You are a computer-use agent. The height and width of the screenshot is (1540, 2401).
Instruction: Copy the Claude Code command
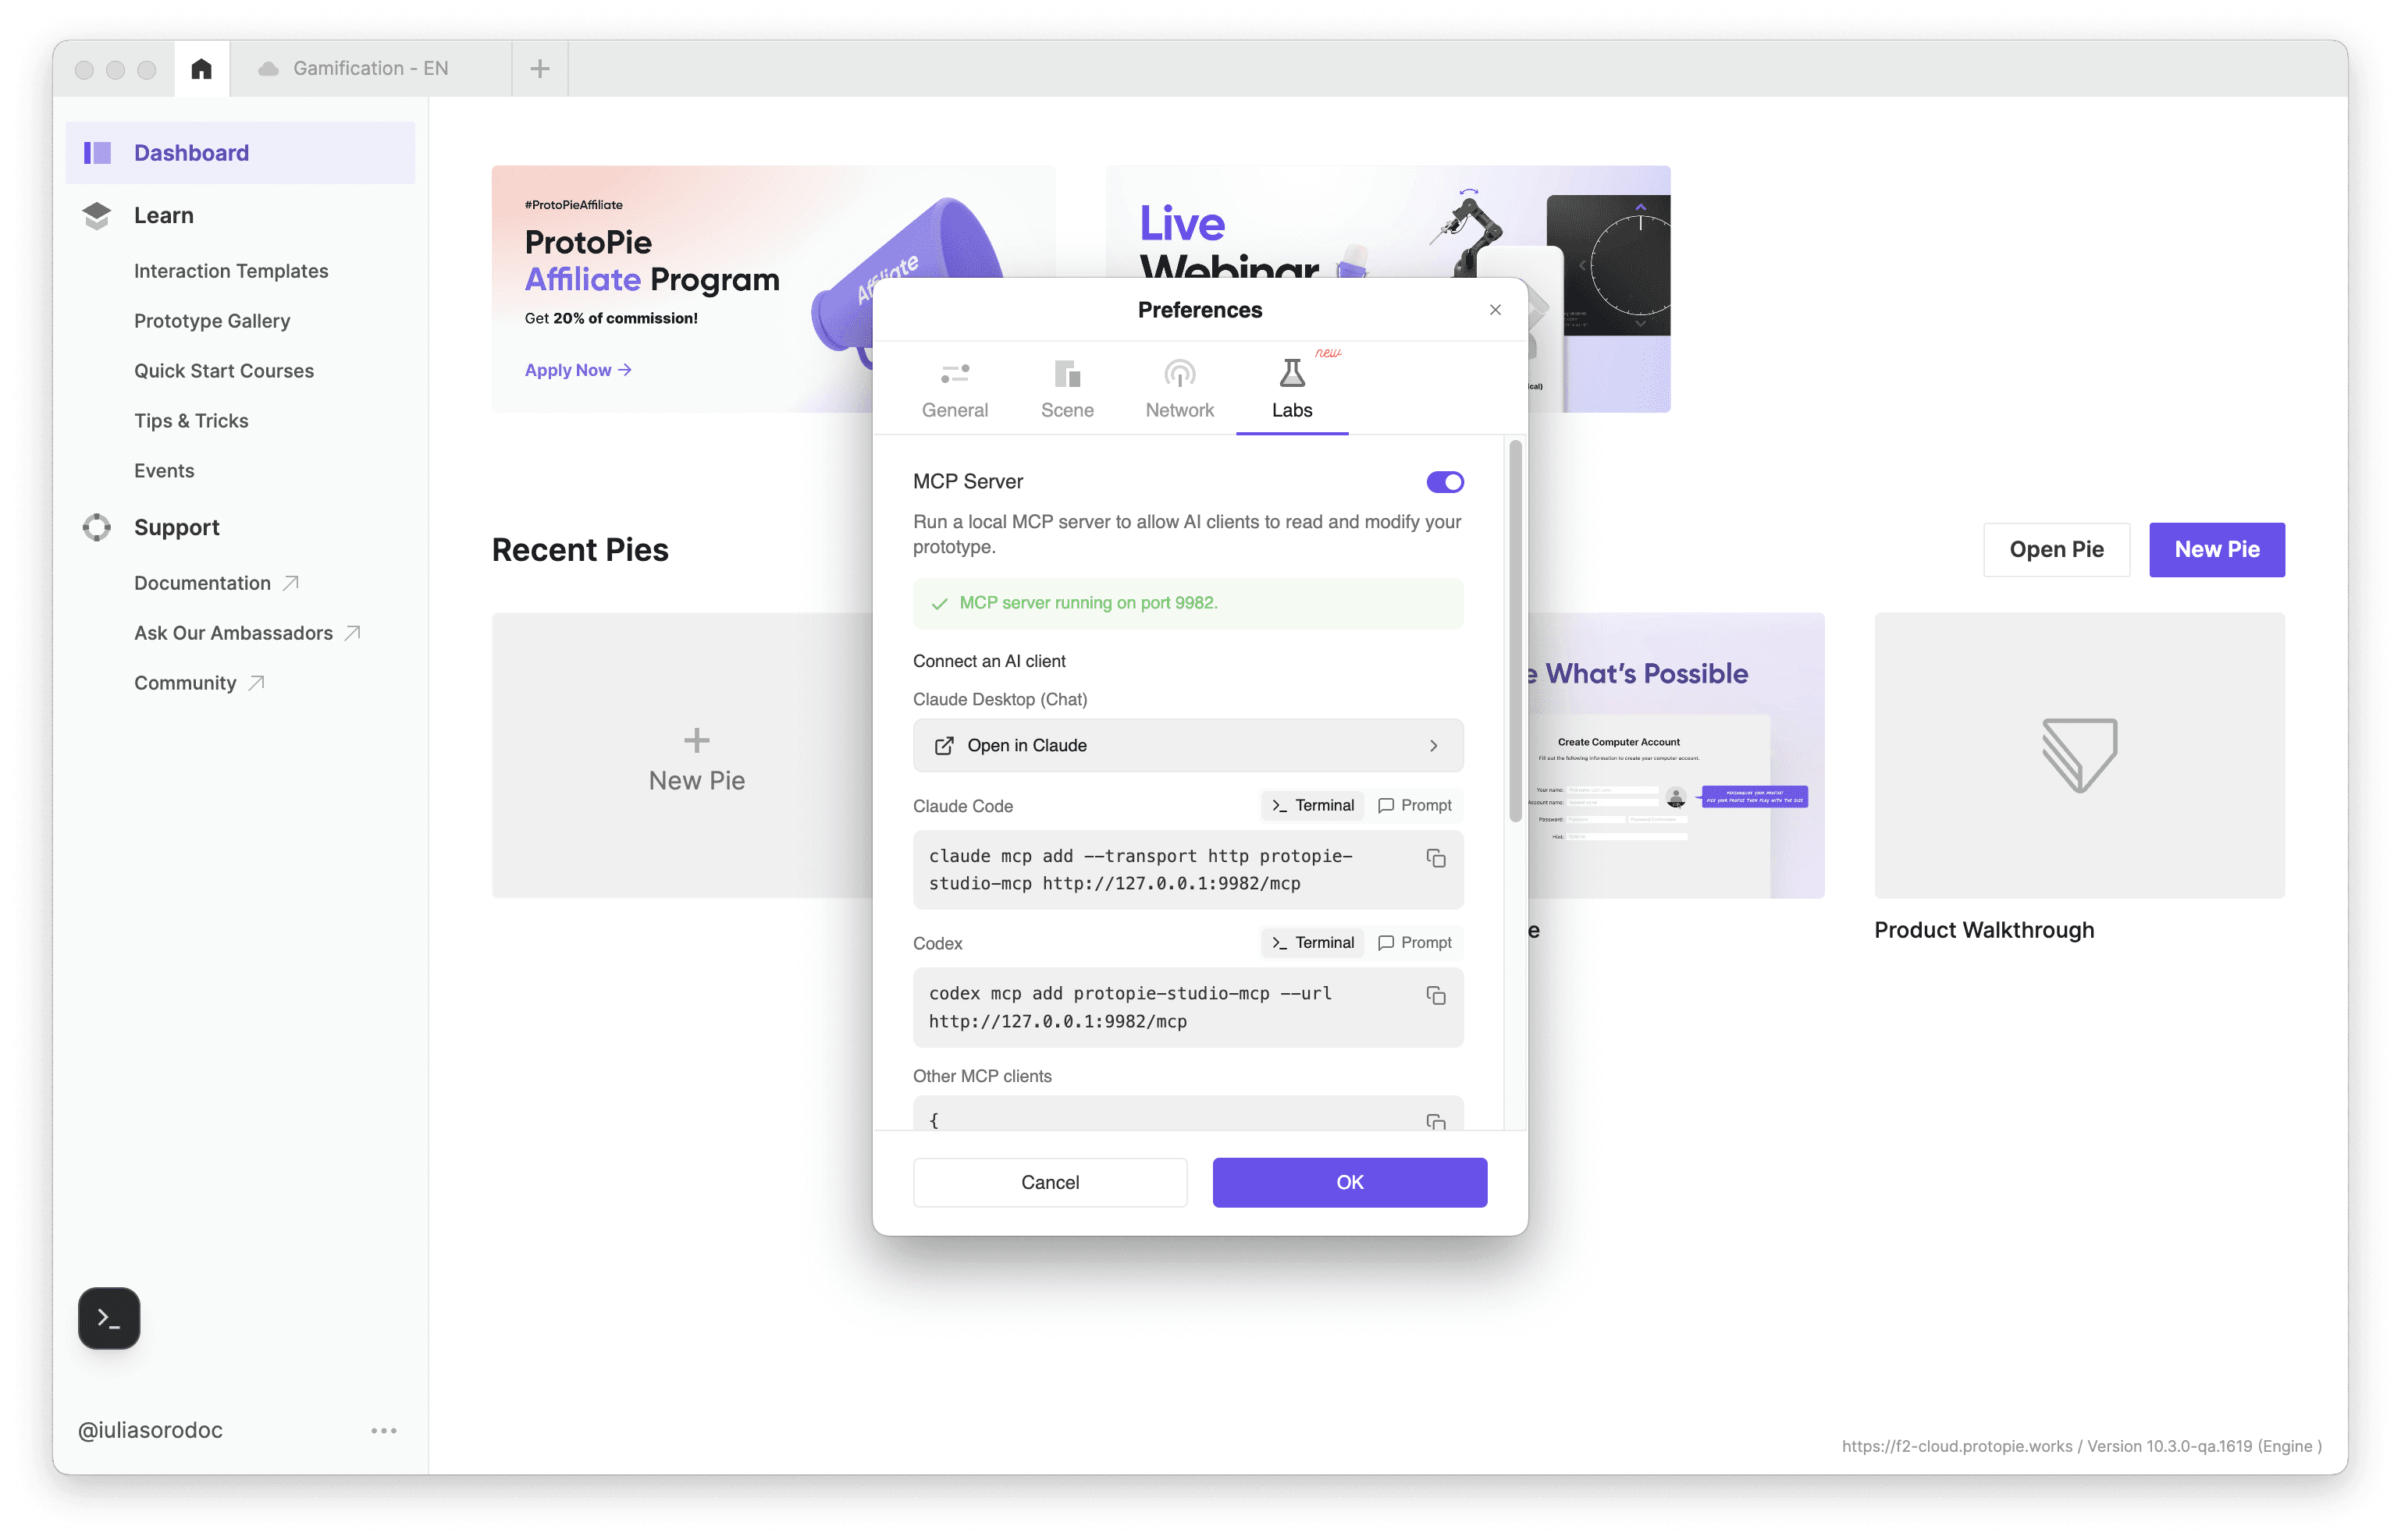[x=1435, y=858]
